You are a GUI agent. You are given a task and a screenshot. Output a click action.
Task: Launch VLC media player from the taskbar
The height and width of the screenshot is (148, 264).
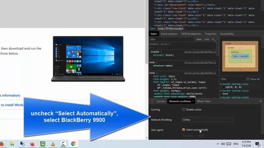tap(53, 144)
